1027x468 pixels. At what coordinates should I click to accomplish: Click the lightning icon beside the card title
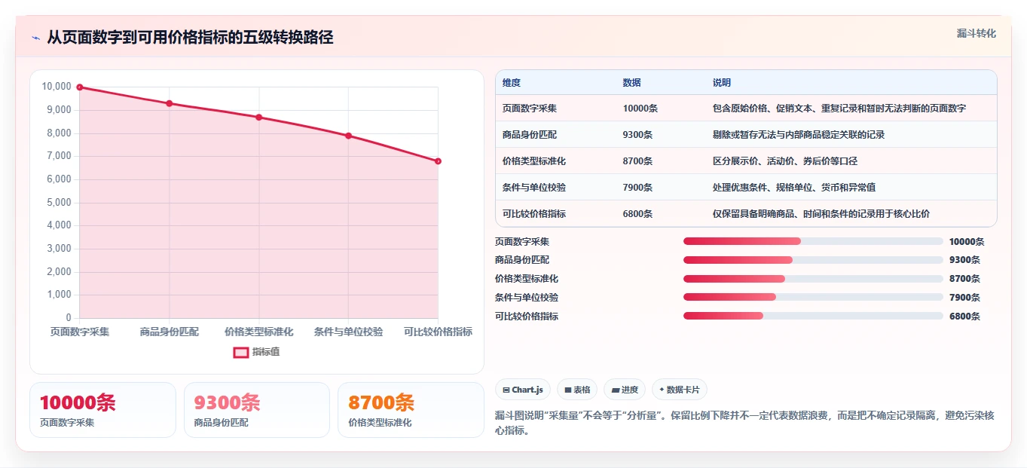tap(36, 38)
